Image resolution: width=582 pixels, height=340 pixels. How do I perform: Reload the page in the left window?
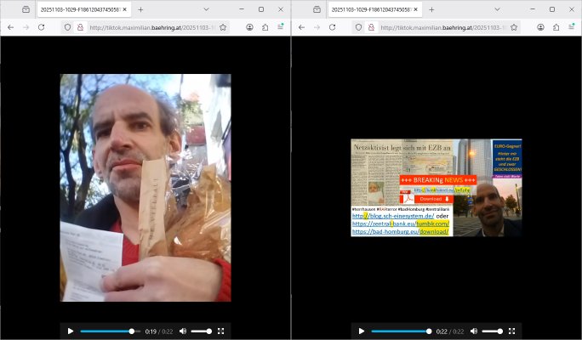[x=41, y=27]
